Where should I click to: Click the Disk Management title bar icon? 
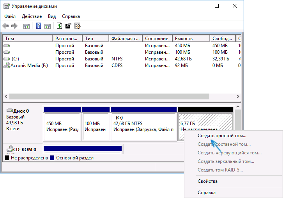tap(6, 6)
